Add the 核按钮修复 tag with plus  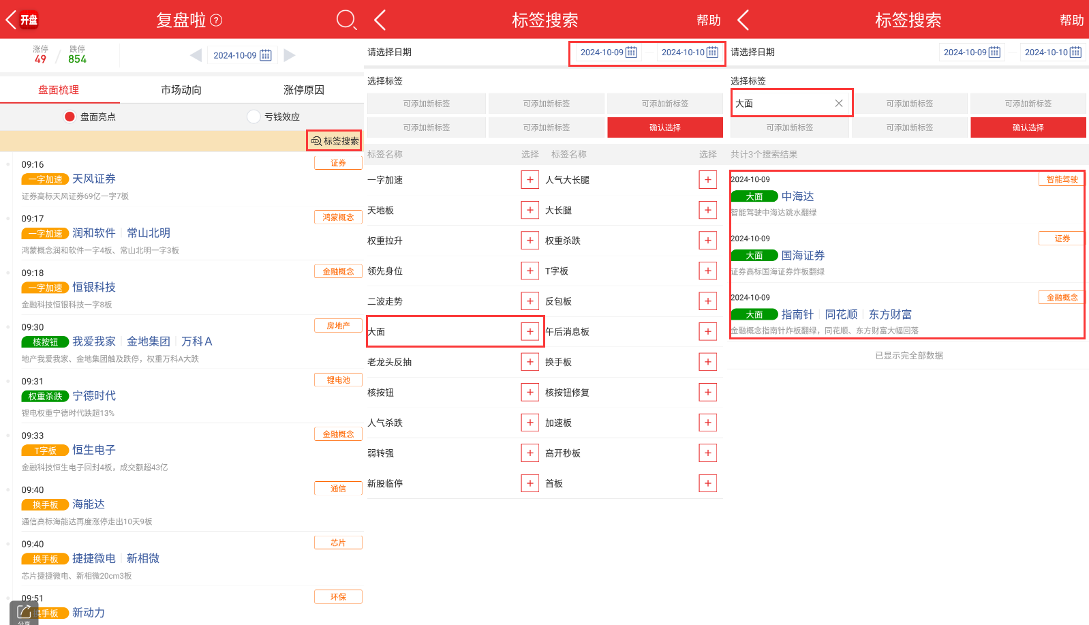[708, 392]
